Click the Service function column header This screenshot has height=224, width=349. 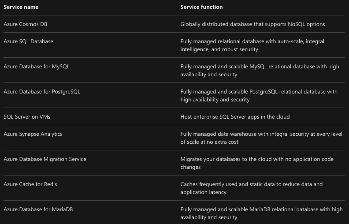click(x=201, y=7)
